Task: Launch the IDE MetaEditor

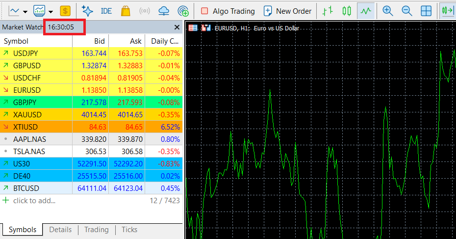Action: [106, 11]
